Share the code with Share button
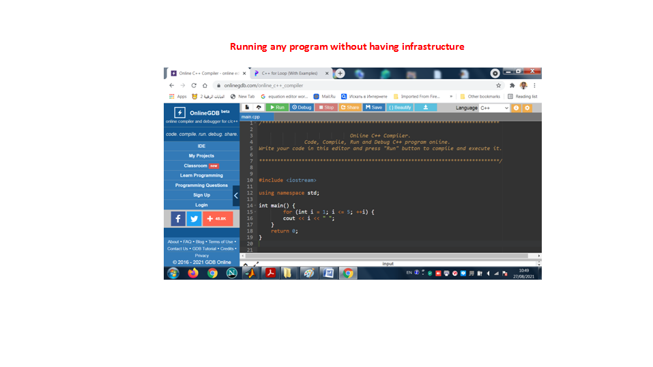Screen dimensions: 653x367 pos(350,108)
